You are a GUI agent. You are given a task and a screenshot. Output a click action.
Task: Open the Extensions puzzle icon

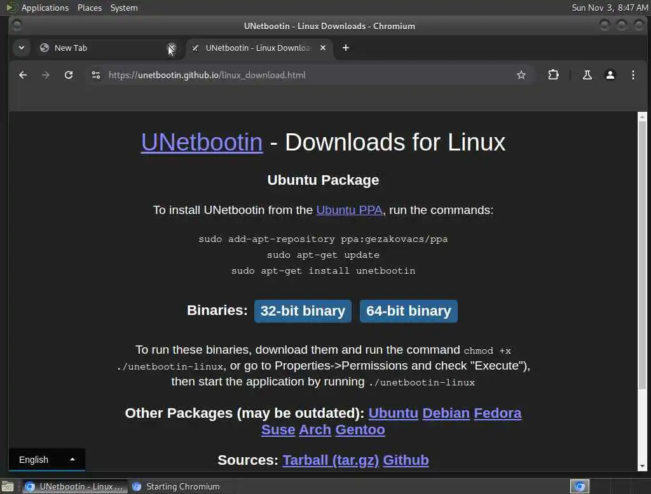(554, 75)
